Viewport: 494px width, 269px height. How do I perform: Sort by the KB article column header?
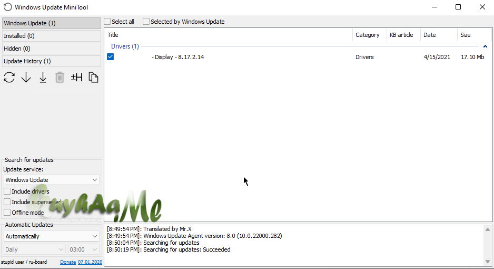(x=403, y=35)
